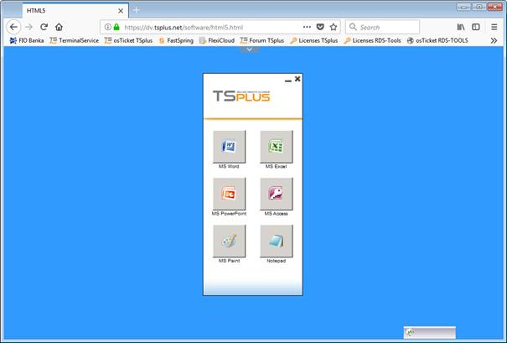
Task: Go back to the previous page
Action: click(x=13, y=27)
